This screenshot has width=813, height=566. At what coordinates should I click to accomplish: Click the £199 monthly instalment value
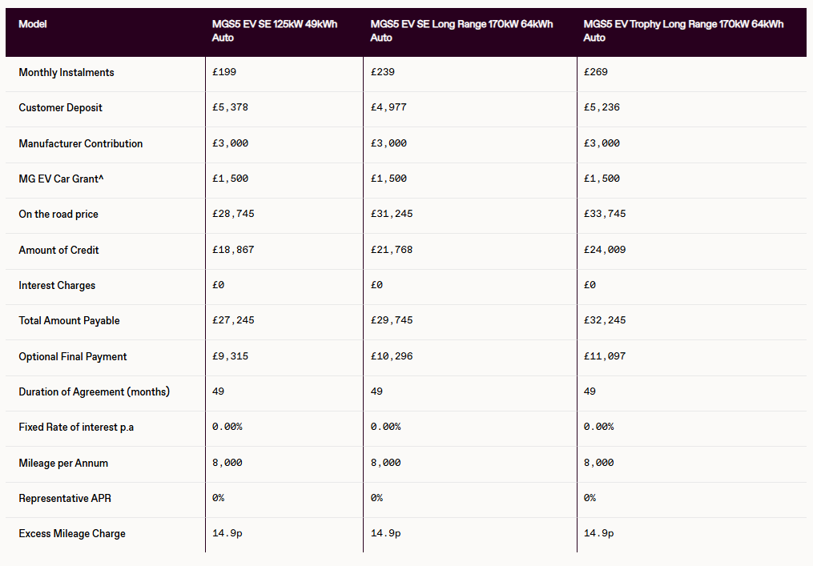(x=224, y=72)
